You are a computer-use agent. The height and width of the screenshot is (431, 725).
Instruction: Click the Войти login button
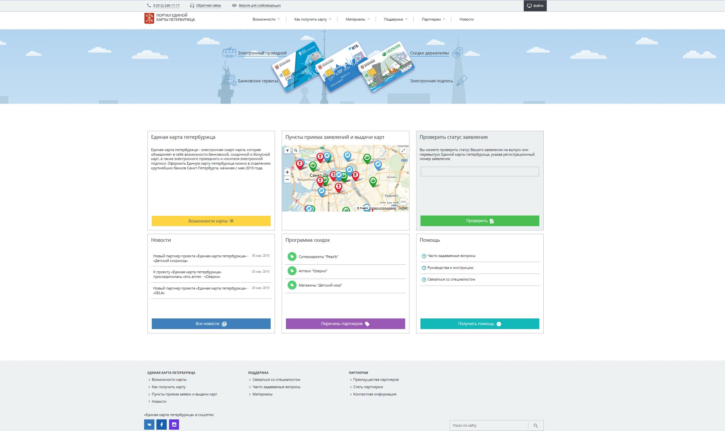coord(535,6)
